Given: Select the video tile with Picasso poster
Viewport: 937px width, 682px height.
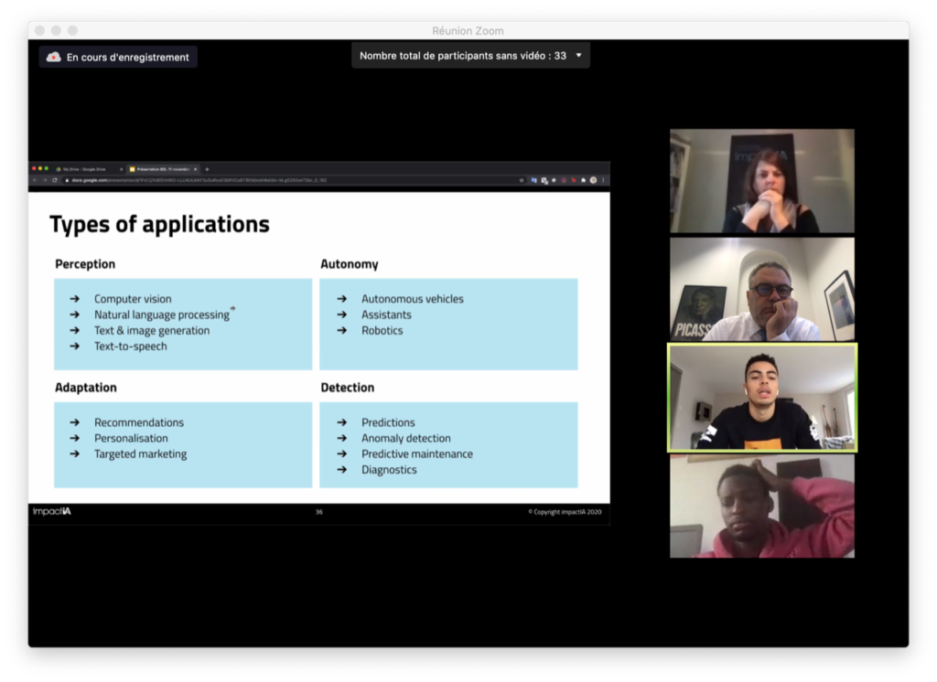Looking at the screenshot, I should click(x=761, y=289).
